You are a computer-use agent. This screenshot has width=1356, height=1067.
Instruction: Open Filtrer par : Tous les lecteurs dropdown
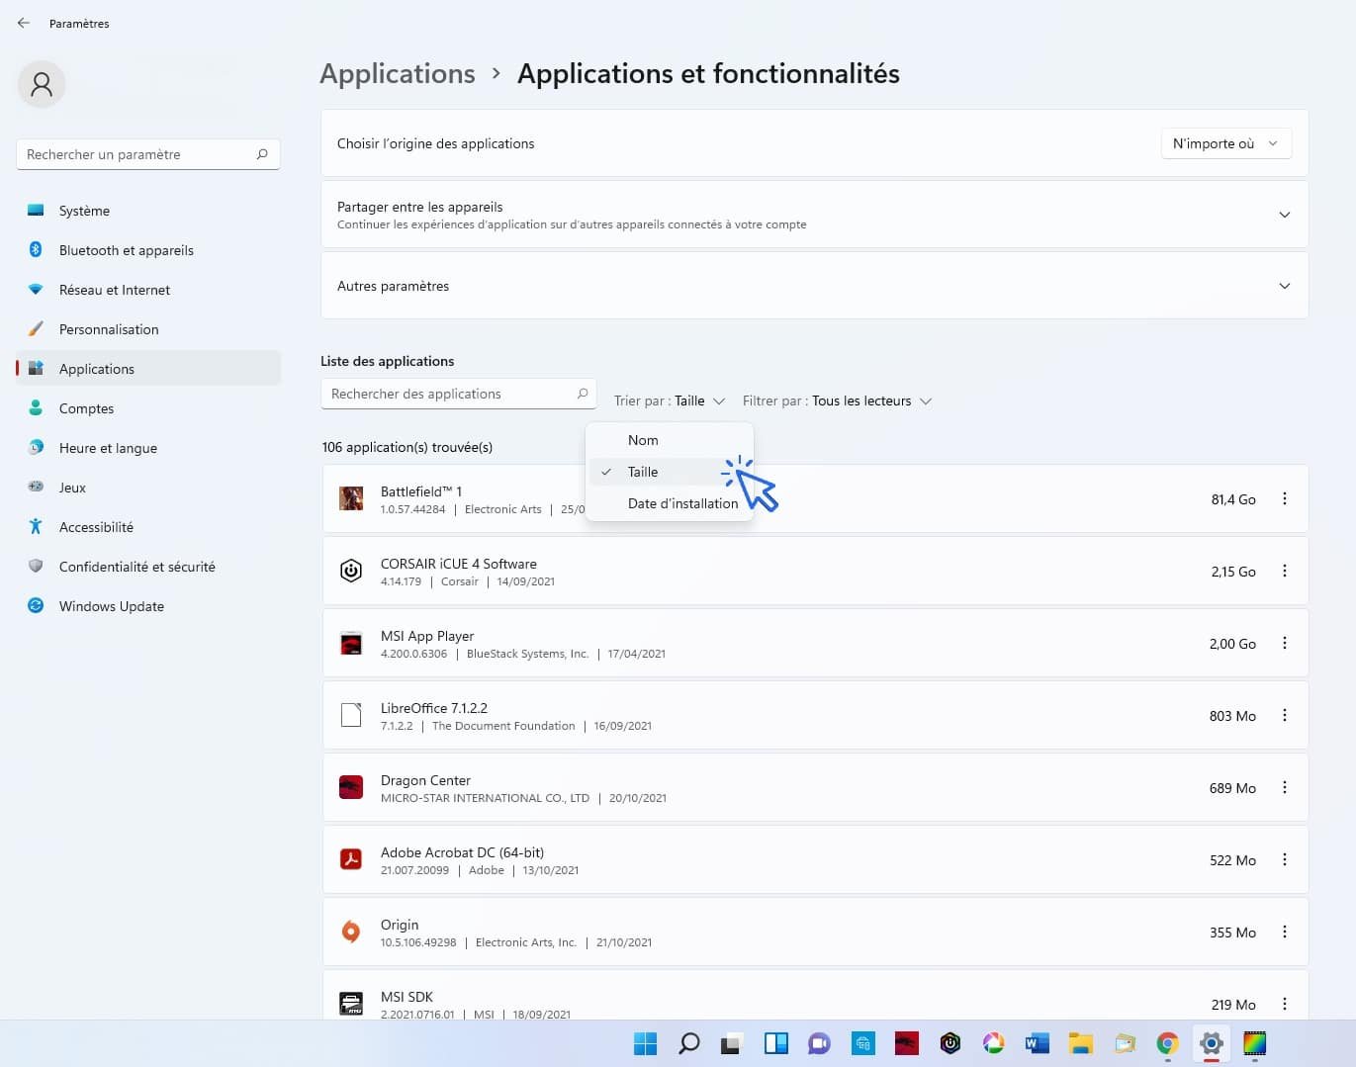tap(837, 400)
